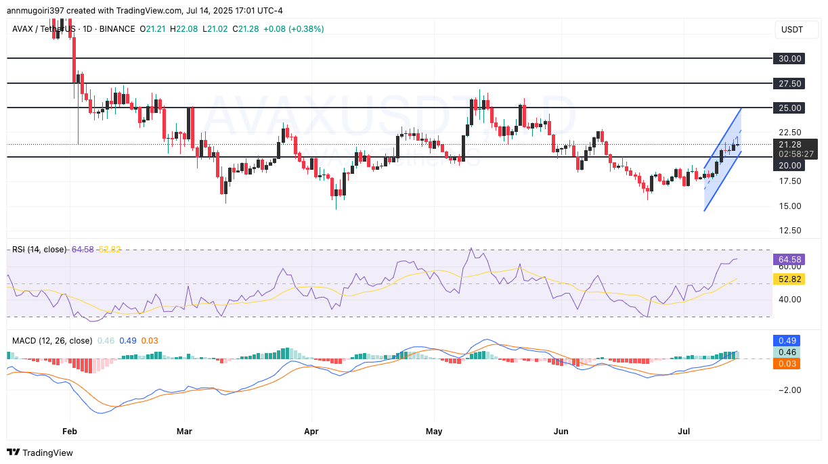Click the Feb label on time axis
Image resolution: width=828 pixels, height=464 pixels.
[69, 430]
